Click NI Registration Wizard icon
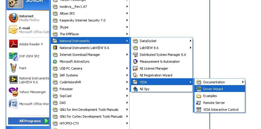This screenshot has width=261, height=129. point(135,75)
